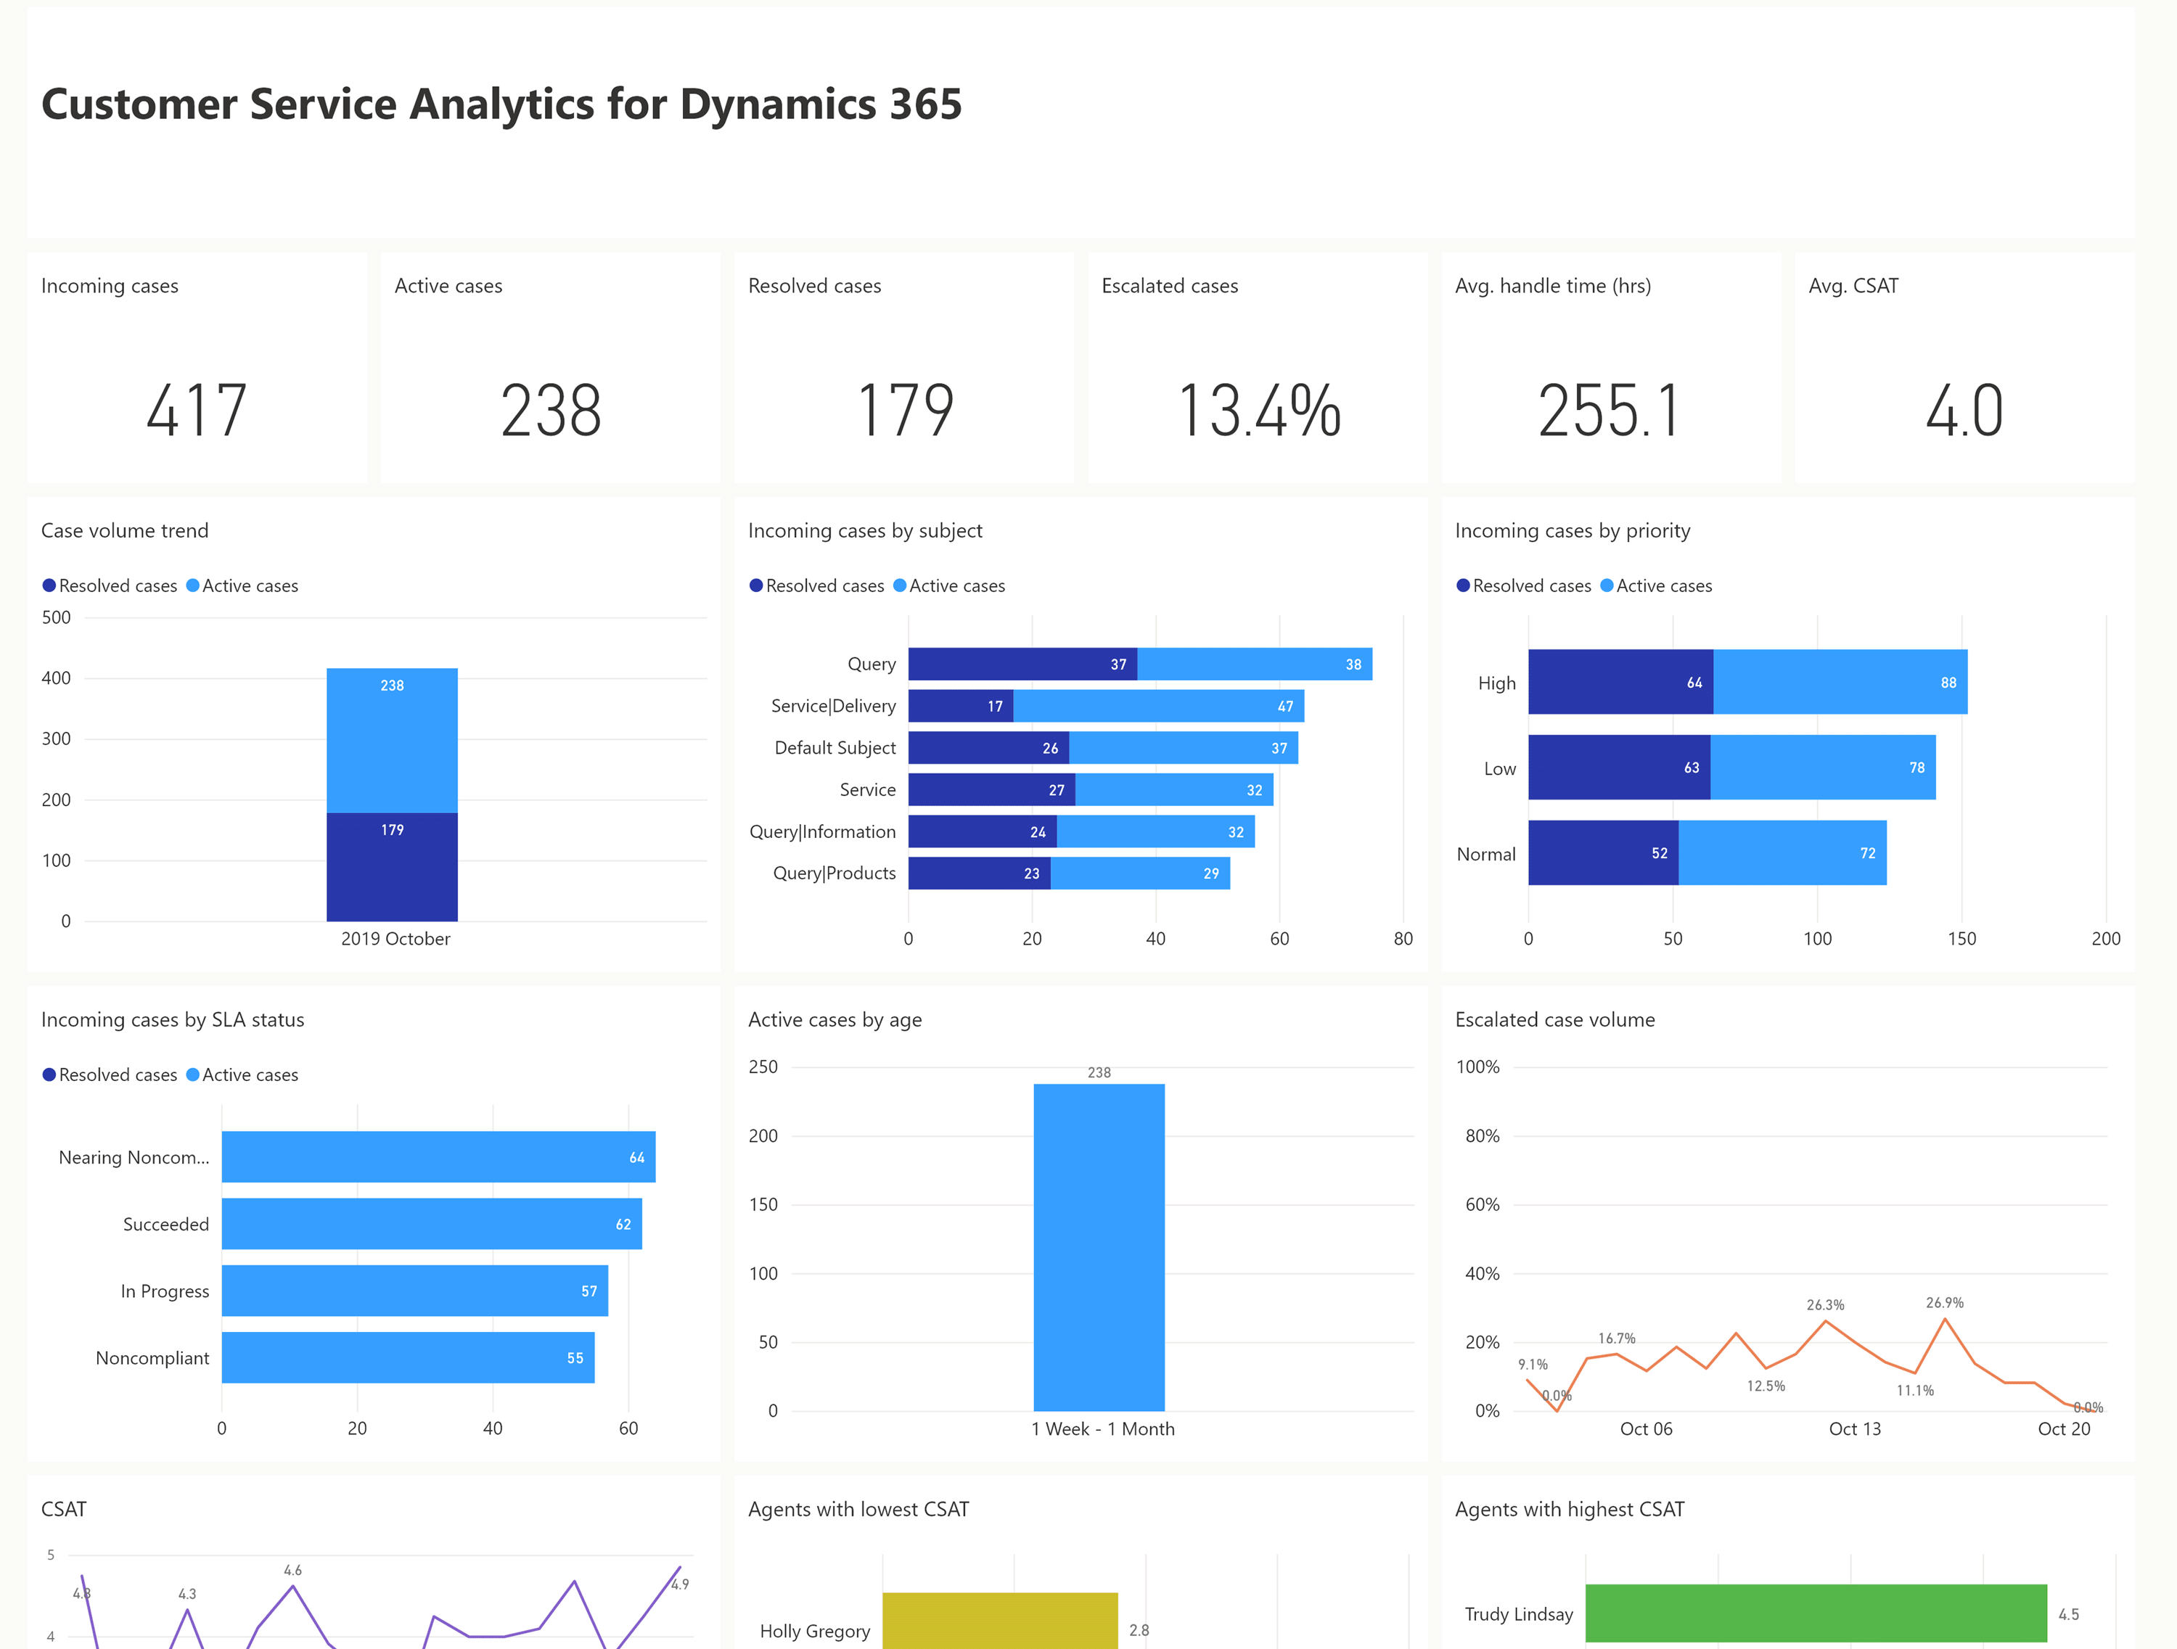Select Holly Gregory's lowest CSAT bar
The width and height of the screenshot is (2177, 1649).
pyautogui.click(x=1000, y=1621)
